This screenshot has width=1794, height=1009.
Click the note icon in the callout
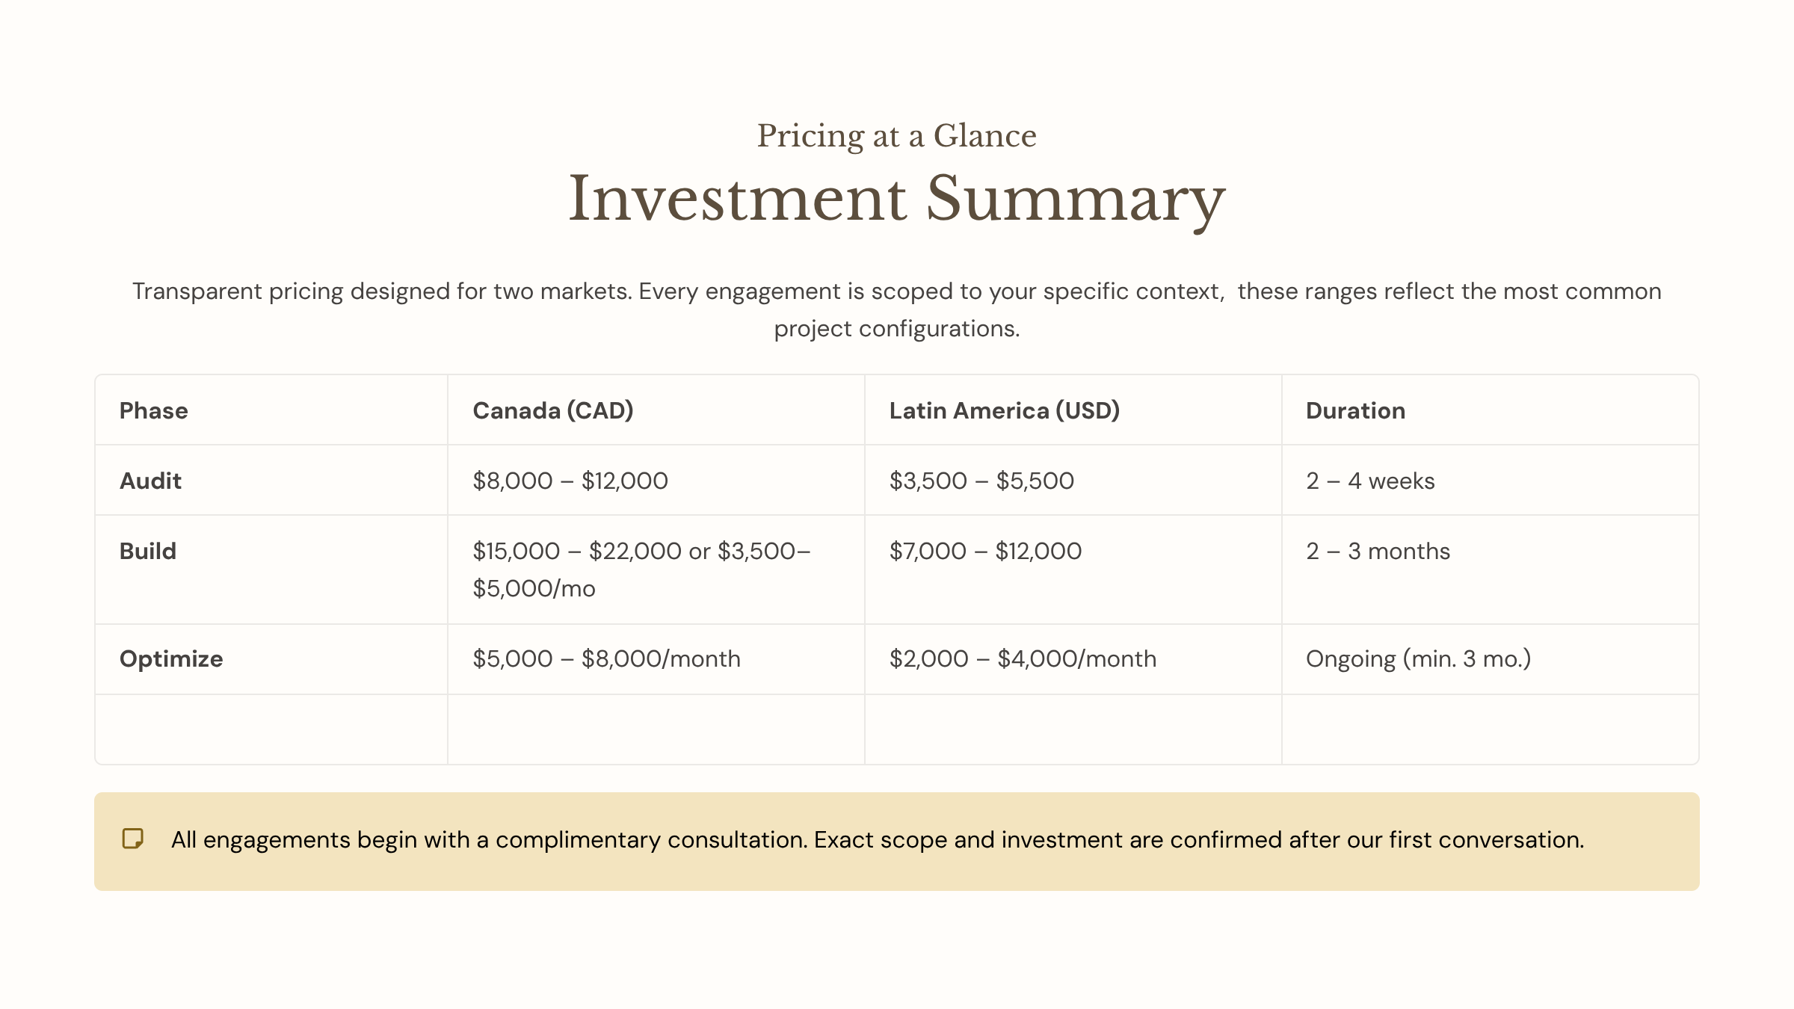coord(133,839)
